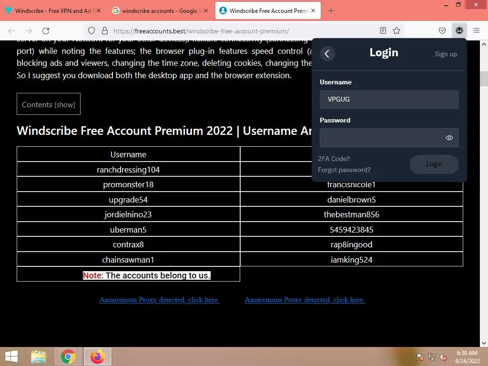This screenshot has width=488, height=366.
Task: Open a new tab with plus button
Action: coord(331,11)
